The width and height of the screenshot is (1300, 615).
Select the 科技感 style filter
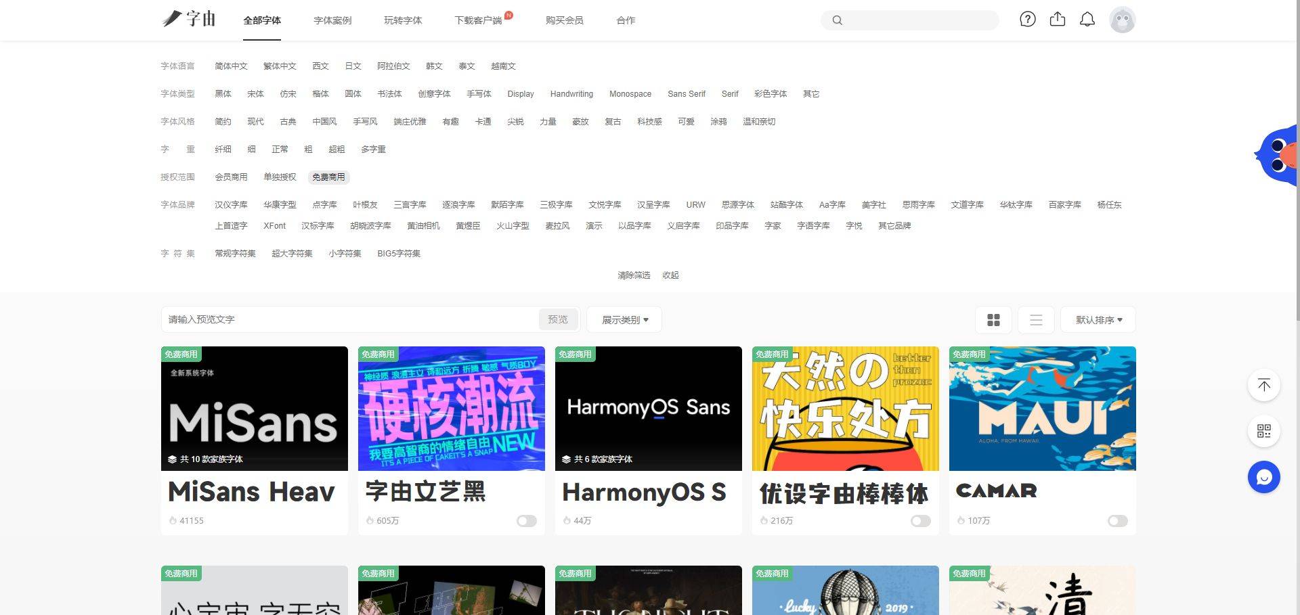tap(649, 122)
